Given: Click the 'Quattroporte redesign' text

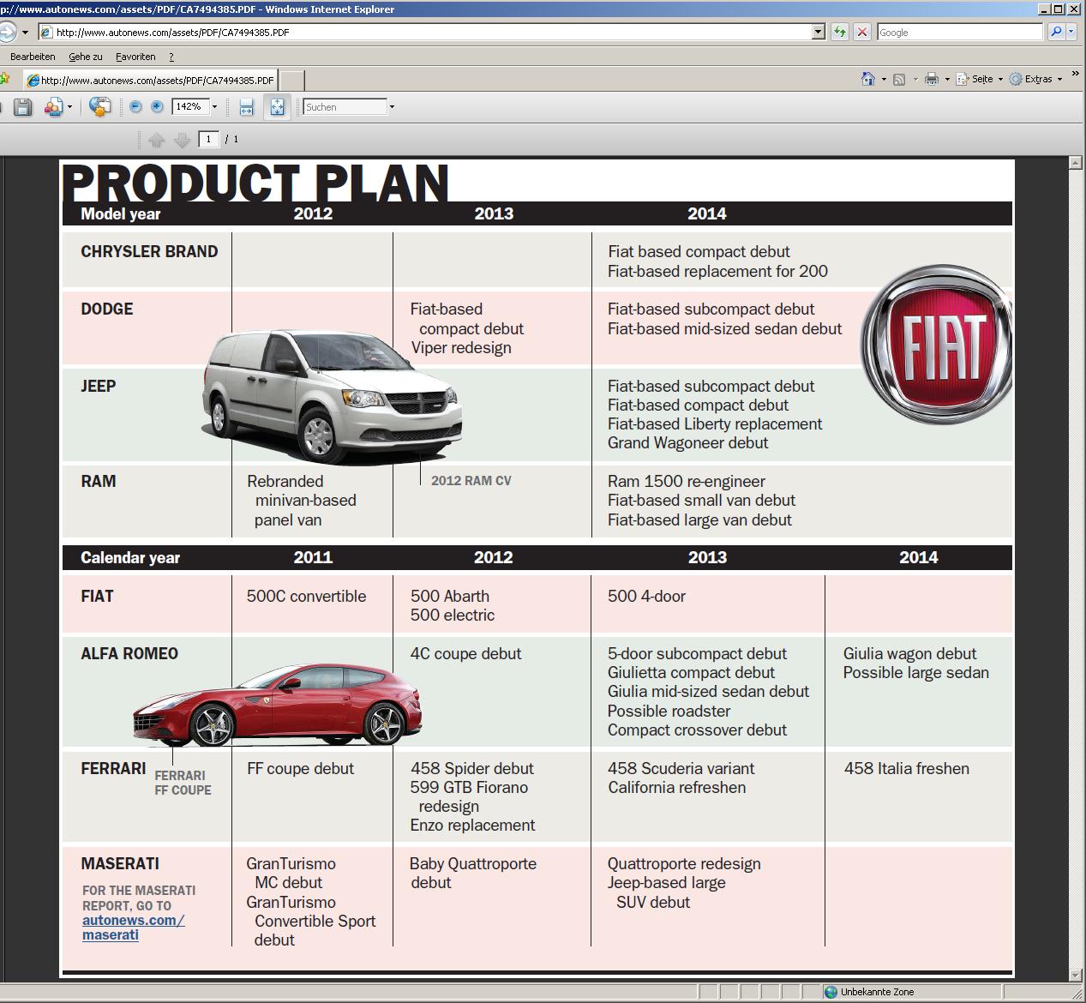Looking at the screenshot, I should click(684, 864).
